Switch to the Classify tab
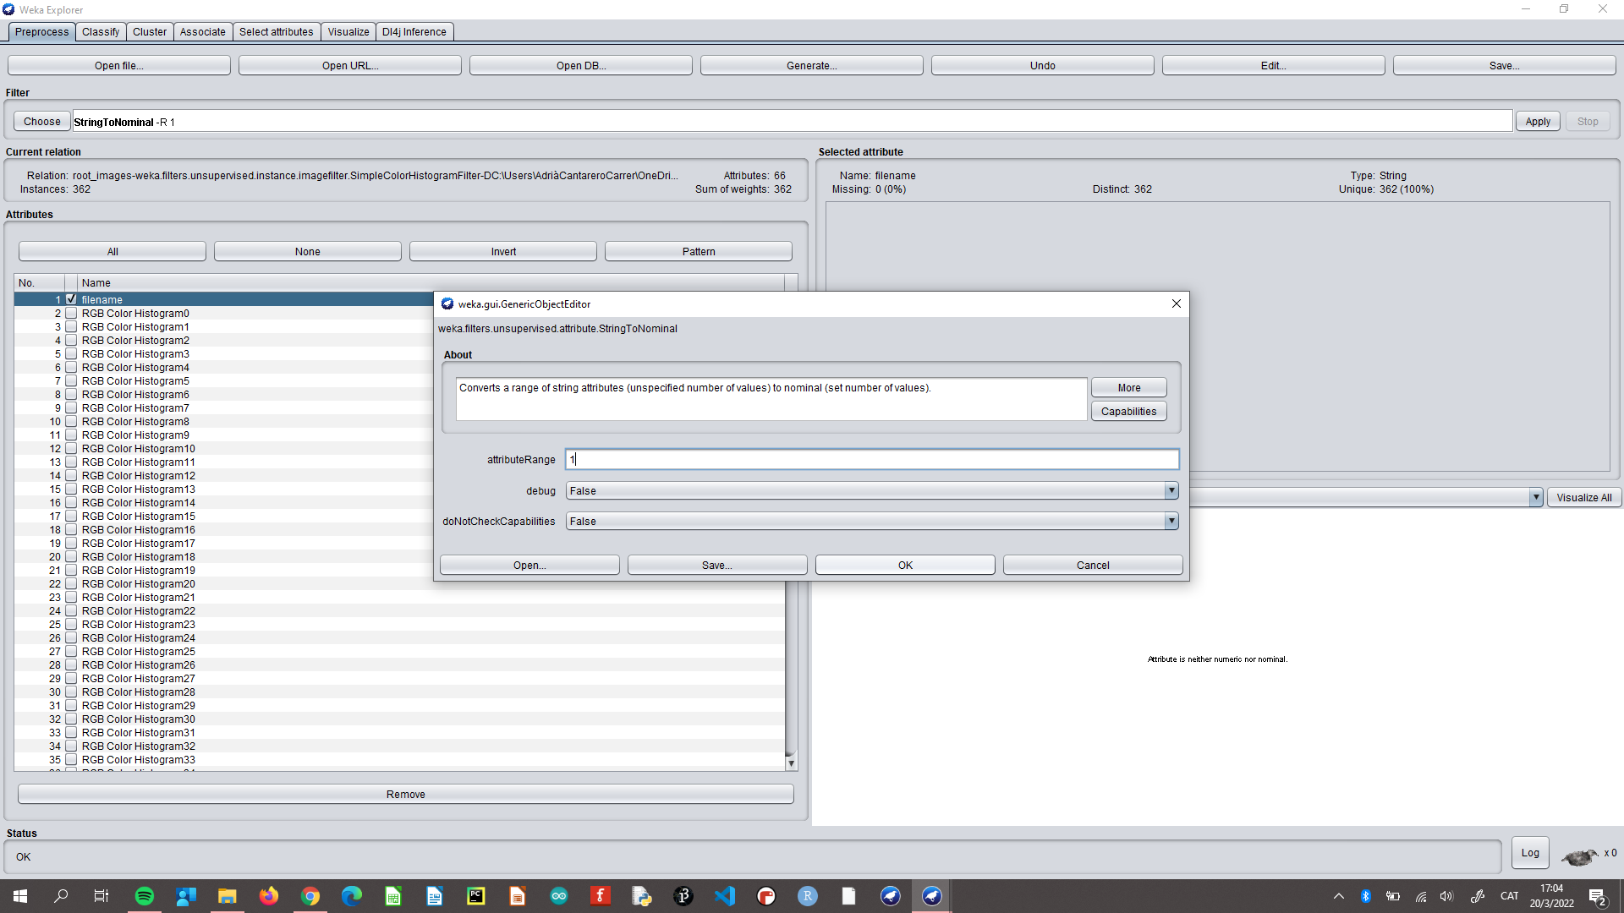The width and height of the screenshot is (1624, 913). tap(101, 32)
